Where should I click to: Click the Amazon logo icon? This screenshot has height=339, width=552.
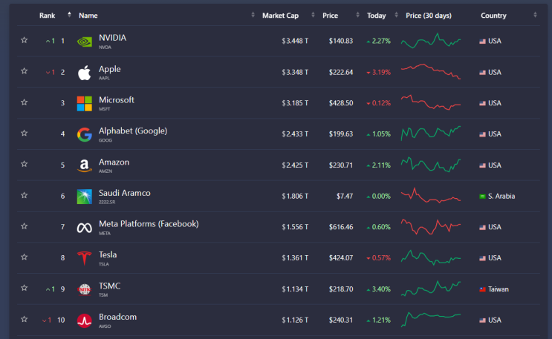tap(85, 166)
